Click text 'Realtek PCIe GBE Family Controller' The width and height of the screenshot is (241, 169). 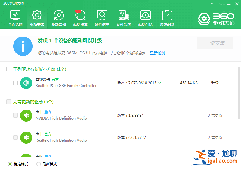[x=66, y=86]
